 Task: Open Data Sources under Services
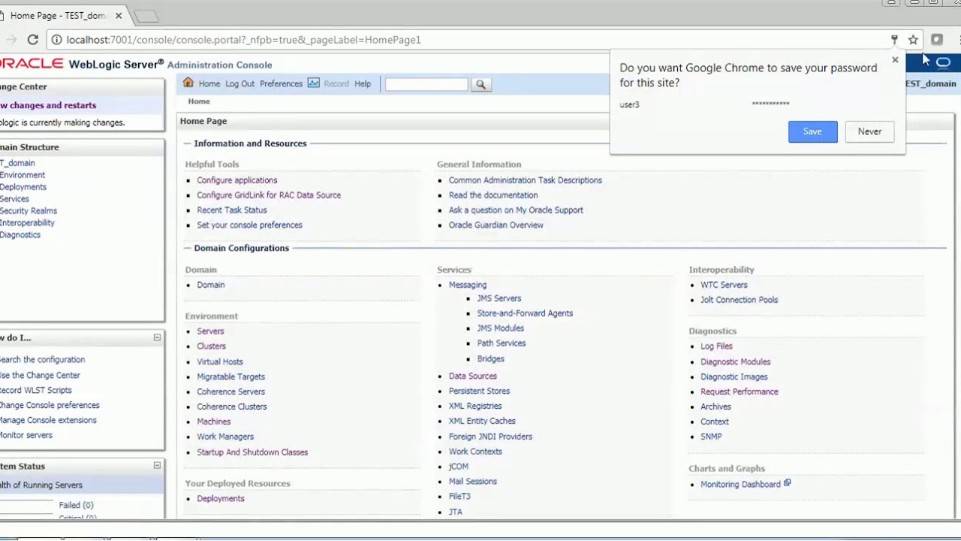(x=472, y=376)
